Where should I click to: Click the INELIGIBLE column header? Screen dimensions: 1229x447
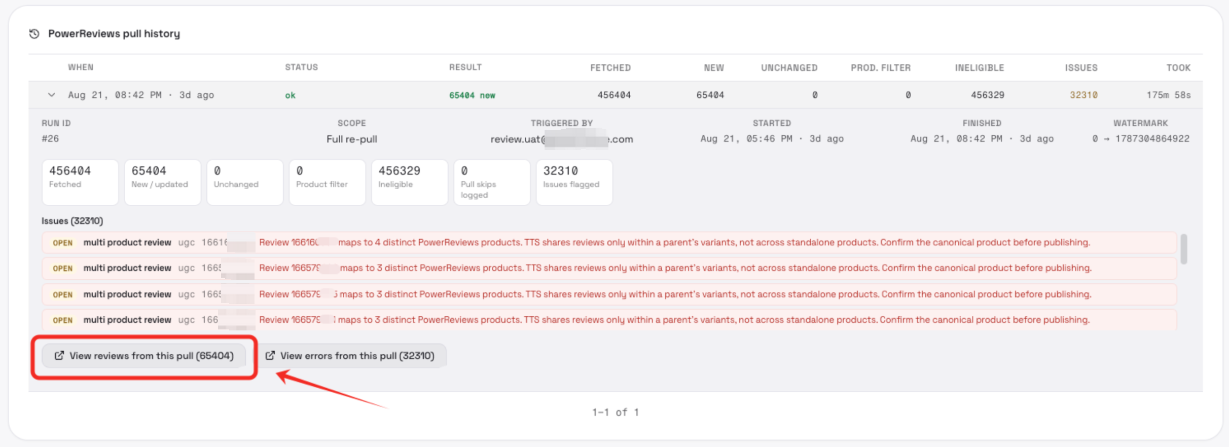[x=980, y=68]
